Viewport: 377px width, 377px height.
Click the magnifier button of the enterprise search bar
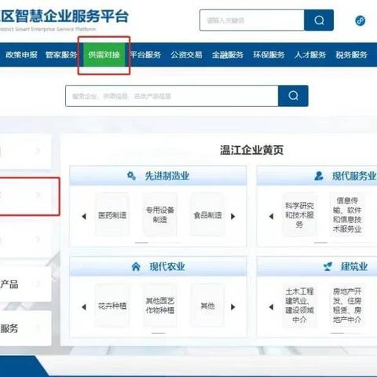[x=293, y=96]
